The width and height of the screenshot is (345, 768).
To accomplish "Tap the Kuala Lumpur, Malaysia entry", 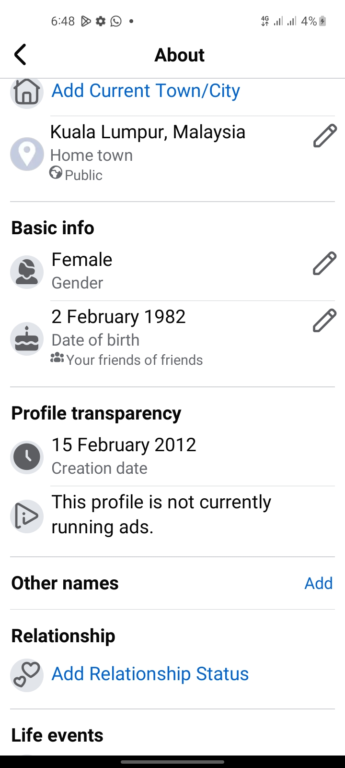I will (148, 132).
